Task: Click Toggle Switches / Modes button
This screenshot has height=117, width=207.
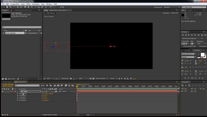Action: 50,115
